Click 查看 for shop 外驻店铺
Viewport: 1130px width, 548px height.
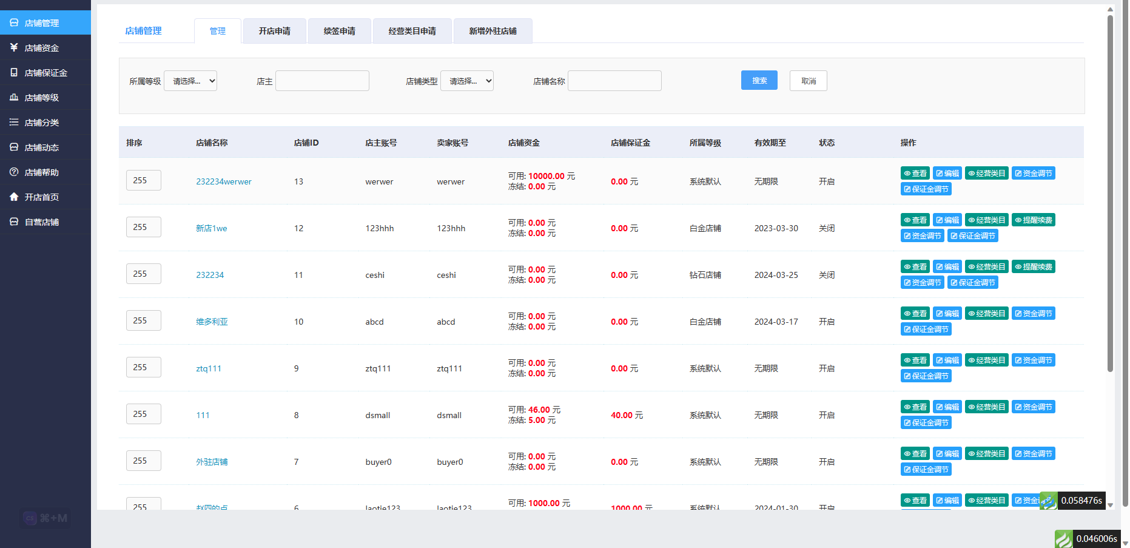915,454
